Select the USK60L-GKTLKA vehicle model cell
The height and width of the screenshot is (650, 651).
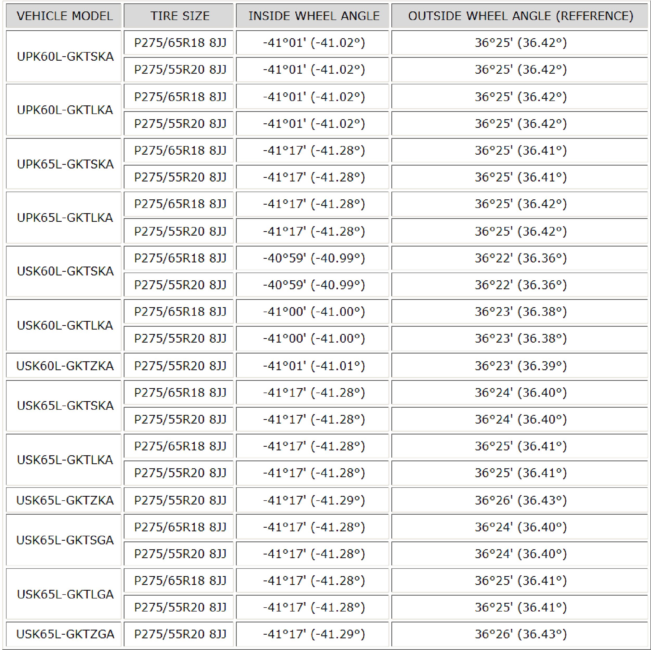point(65,325)
